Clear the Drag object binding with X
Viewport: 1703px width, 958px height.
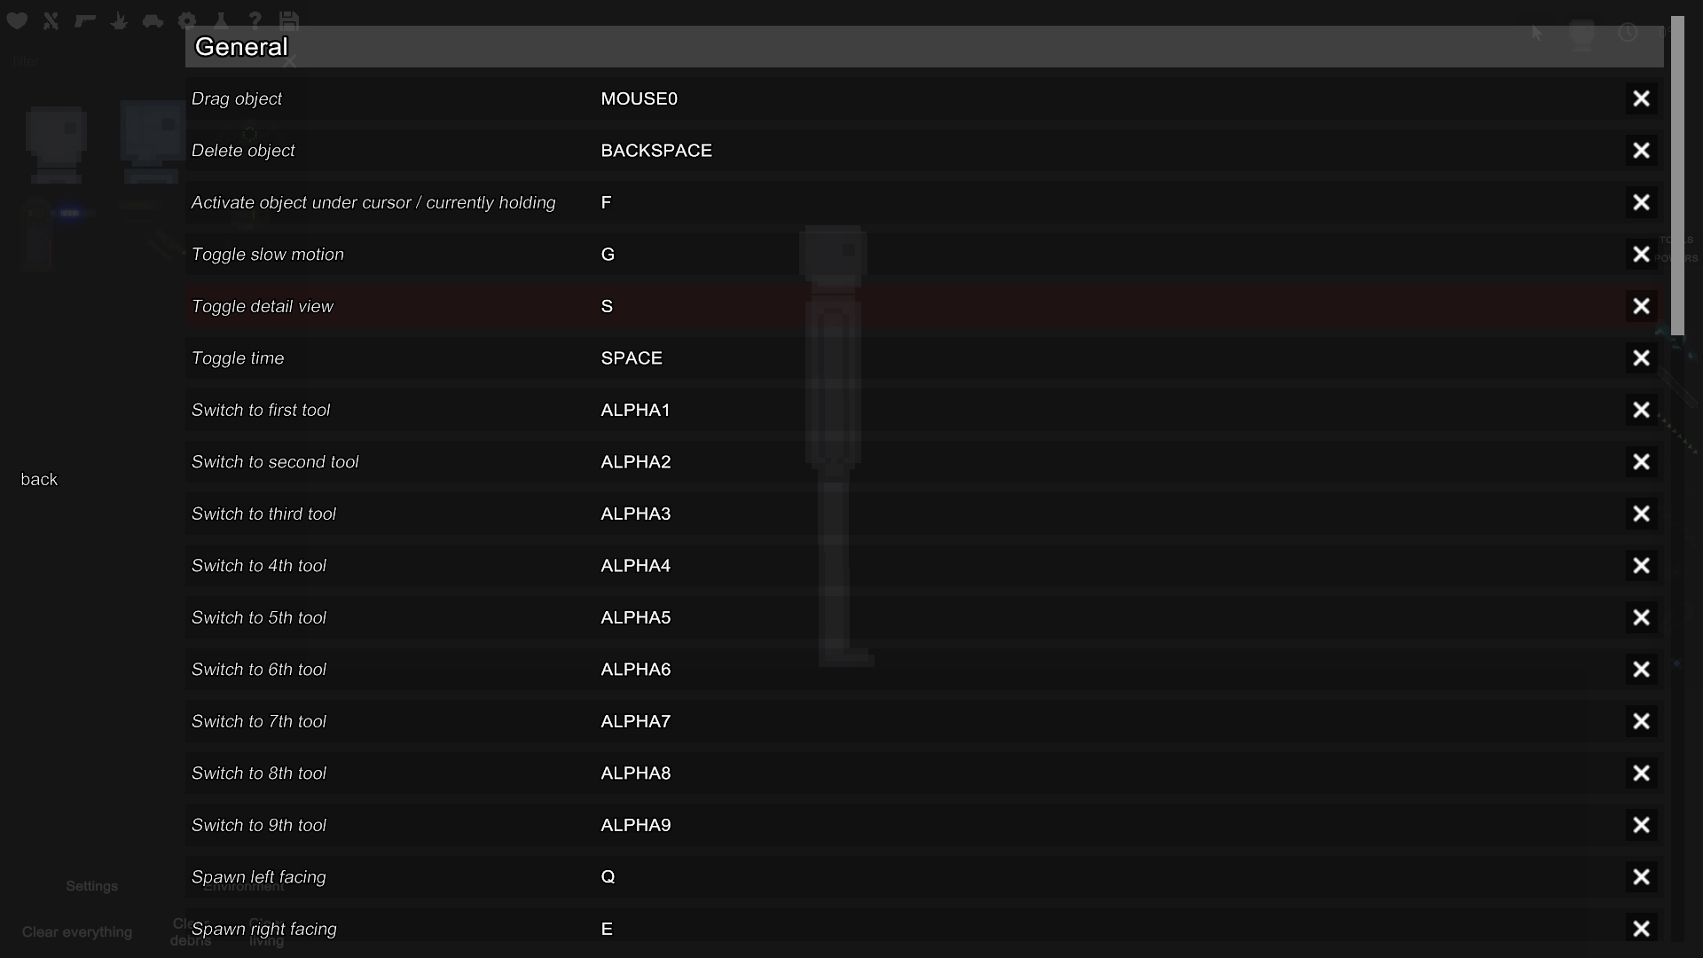[x=1641, y=98]
